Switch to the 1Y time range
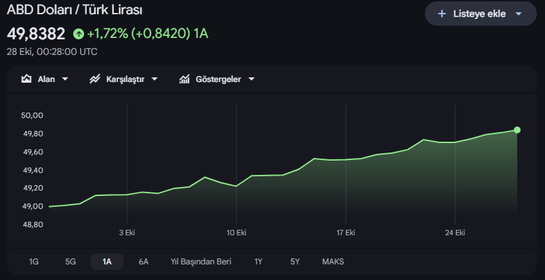 click(258, 262)
